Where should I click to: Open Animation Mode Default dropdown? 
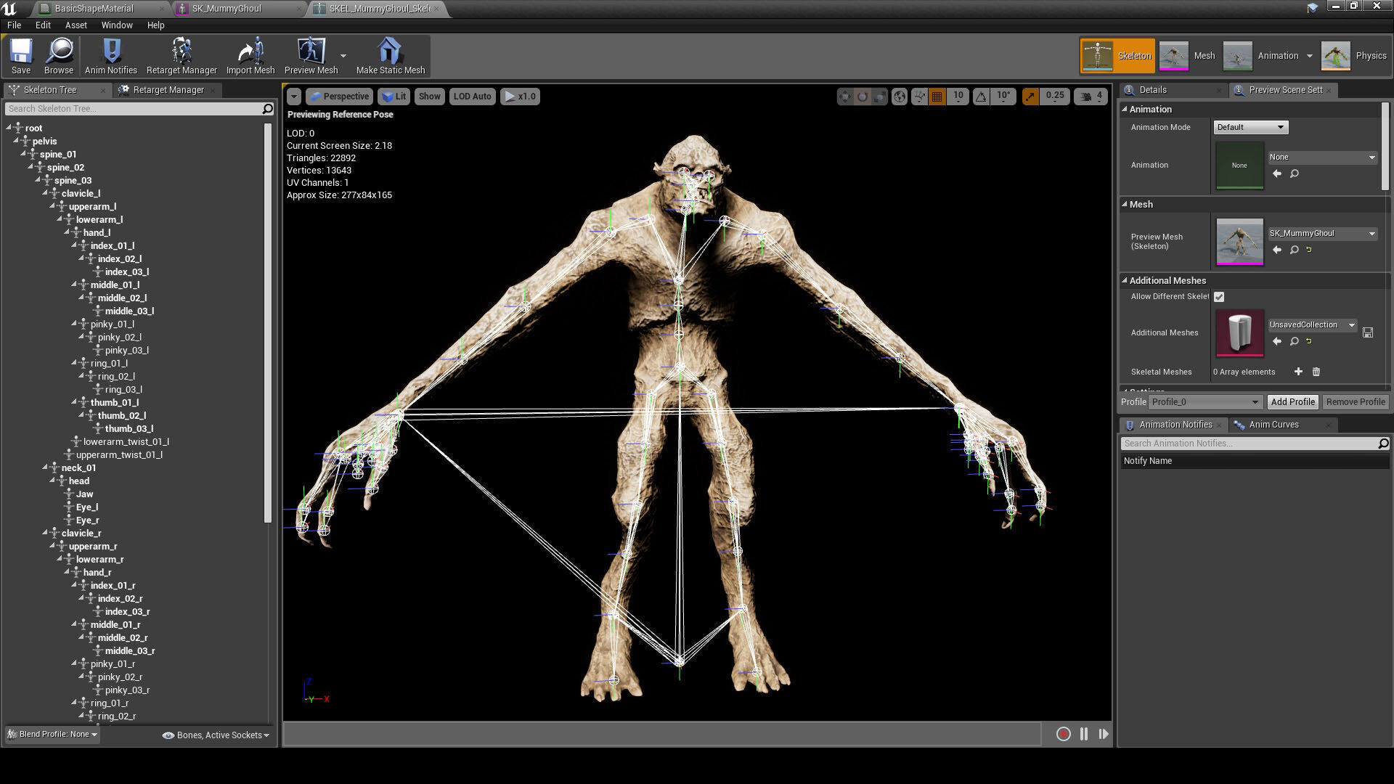pyautogui.click(x=1250, y=127)
